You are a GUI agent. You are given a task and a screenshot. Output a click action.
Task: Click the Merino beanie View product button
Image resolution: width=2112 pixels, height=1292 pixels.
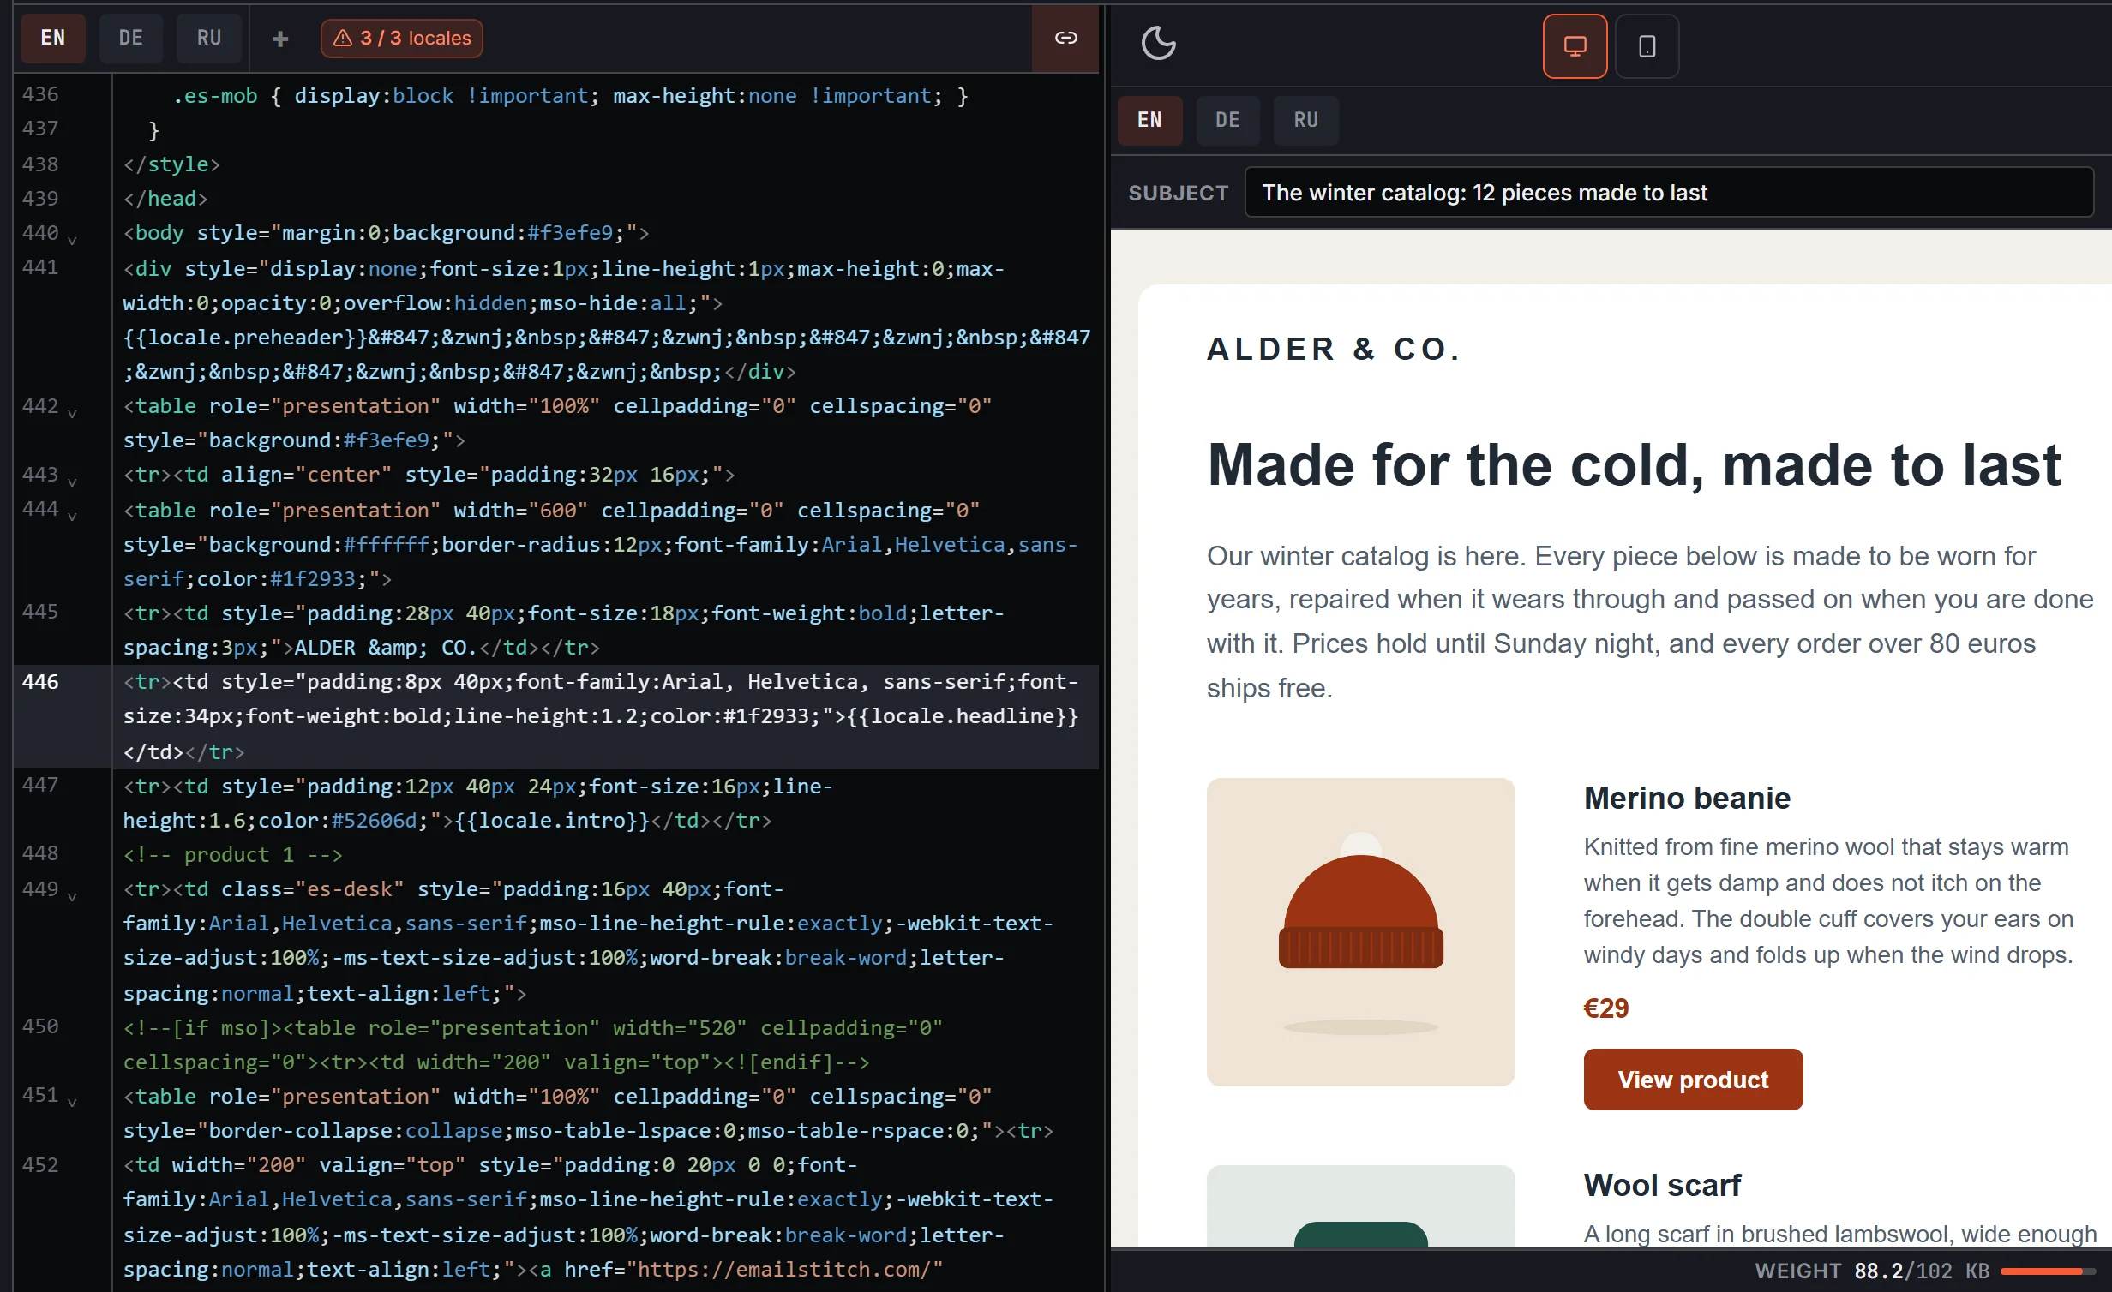coord(1693,1080)
